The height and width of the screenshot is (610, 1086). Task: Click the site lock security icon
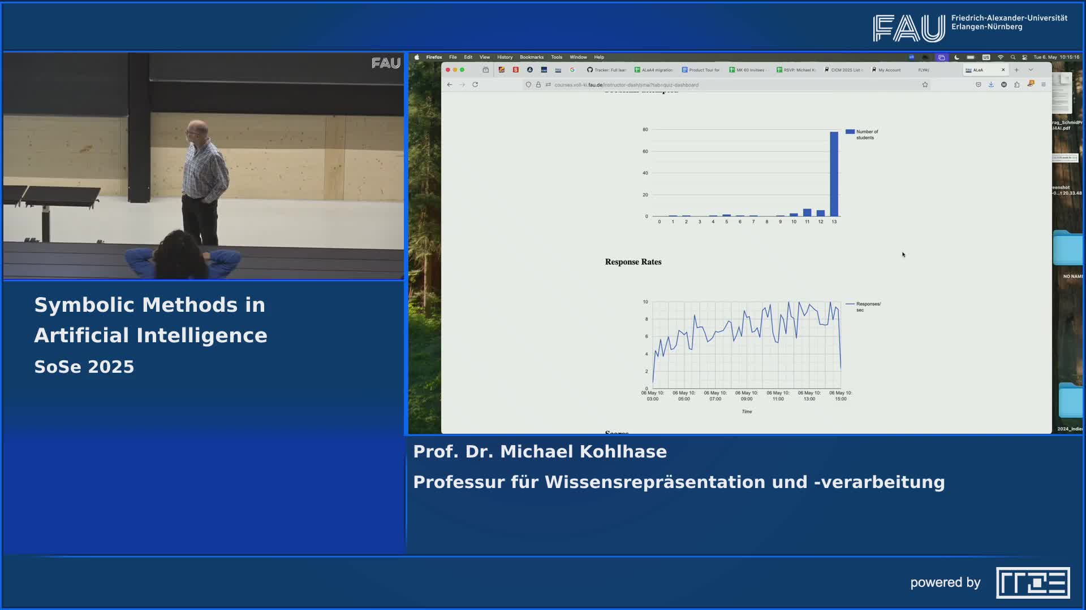coord(538,85)
